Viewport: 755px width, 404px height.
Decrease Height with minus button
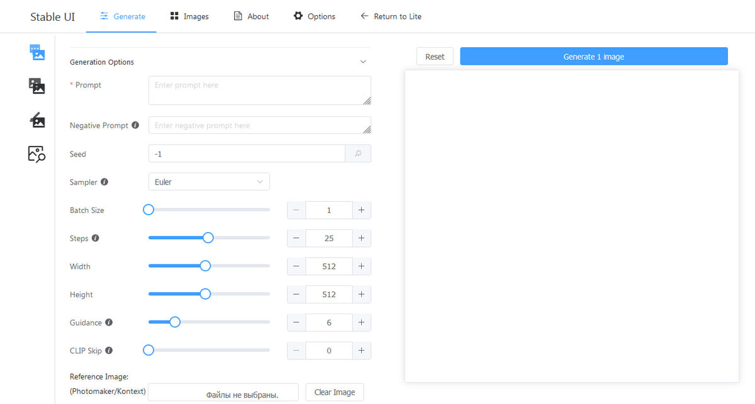point(296,294)
